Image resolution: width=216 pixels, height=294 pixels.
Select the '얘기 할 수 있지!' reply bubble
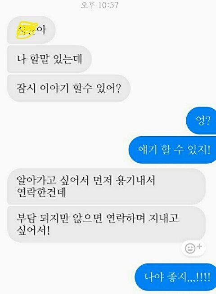point(172,150)
